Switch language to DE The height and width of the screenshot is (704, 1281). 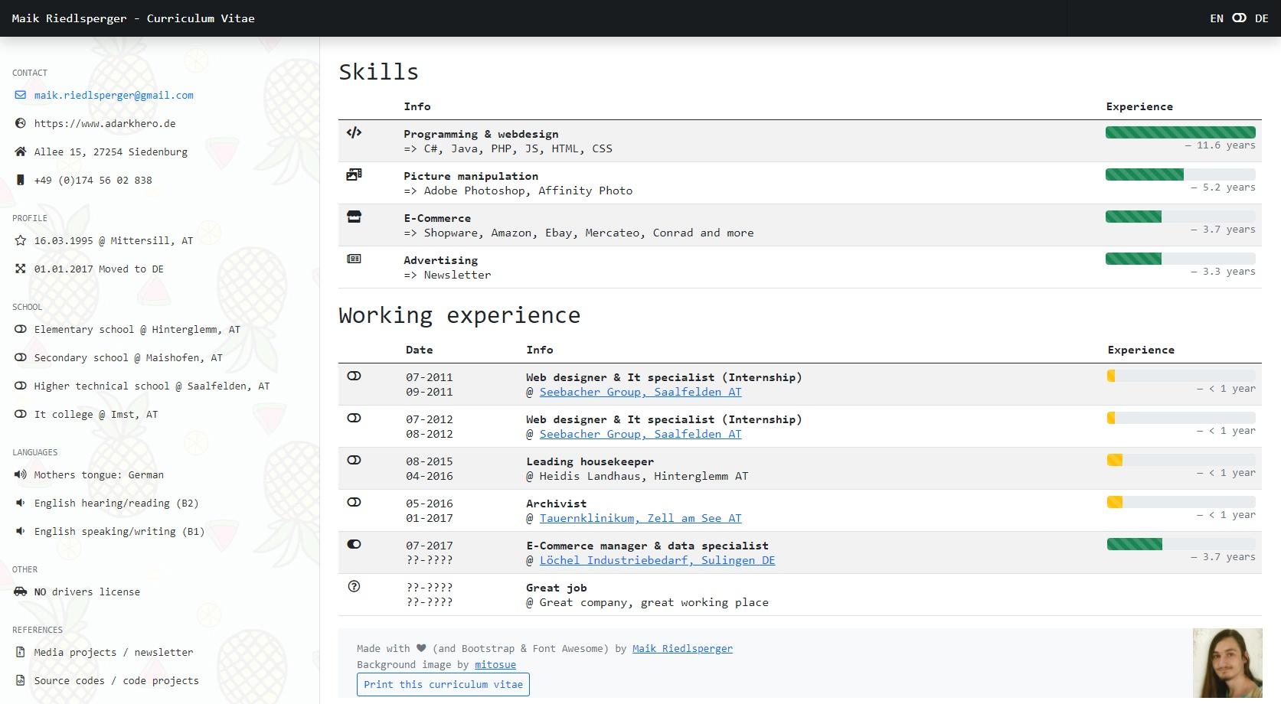coord(1261,18)
